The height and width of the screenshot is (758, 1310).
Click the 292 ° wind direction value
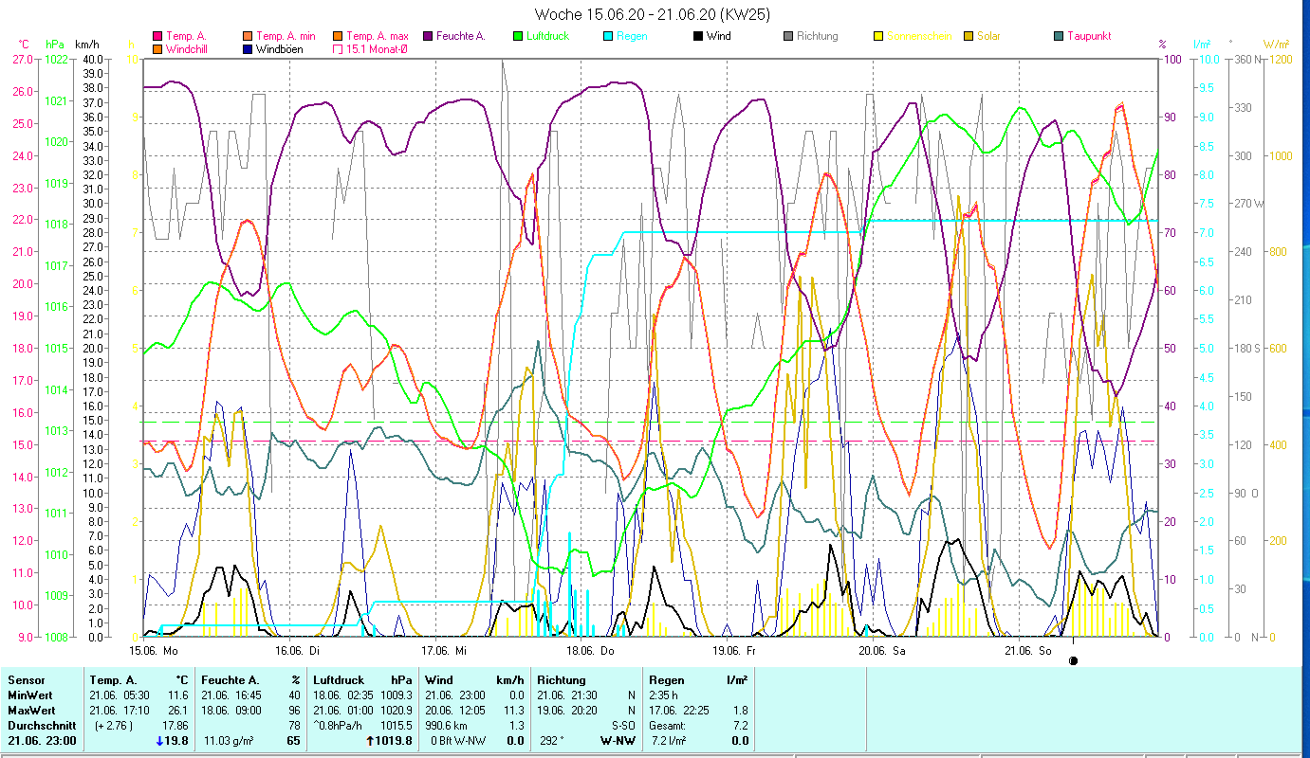coord(553,741)
